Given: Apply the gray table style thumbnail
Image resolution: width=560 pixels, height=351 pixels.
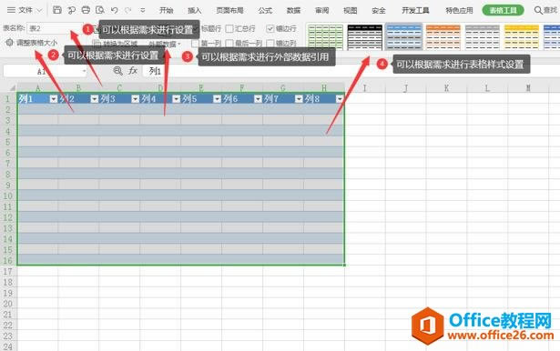Looking at the screenshot, I should 483,36.
